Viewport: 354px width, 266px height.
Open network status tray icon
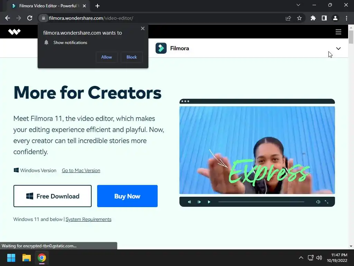(x=311, y=258)
